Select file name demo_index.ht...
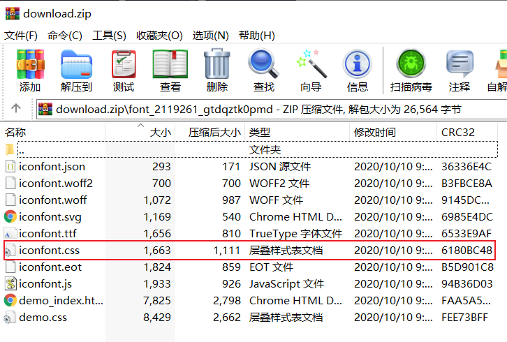This screenshot has width=507, height=342. 61,301
